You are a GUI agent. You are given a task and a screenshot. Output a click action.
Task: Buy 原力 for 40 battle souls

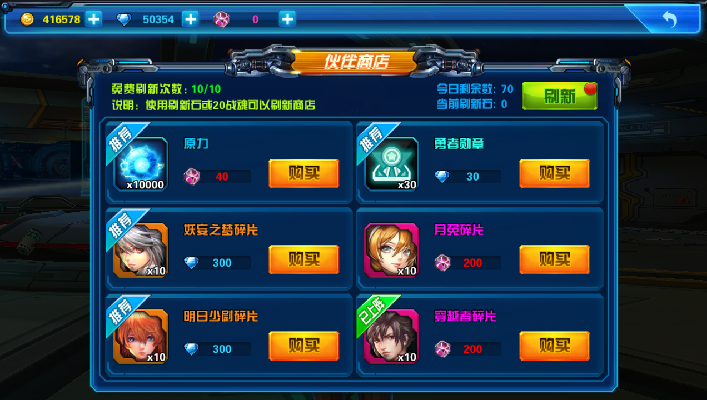tap(304, 173)
